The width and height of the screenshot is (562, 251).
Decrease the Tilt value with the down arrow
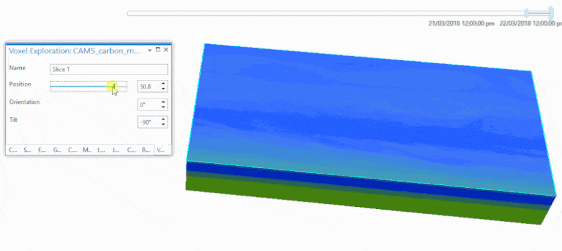163,125
